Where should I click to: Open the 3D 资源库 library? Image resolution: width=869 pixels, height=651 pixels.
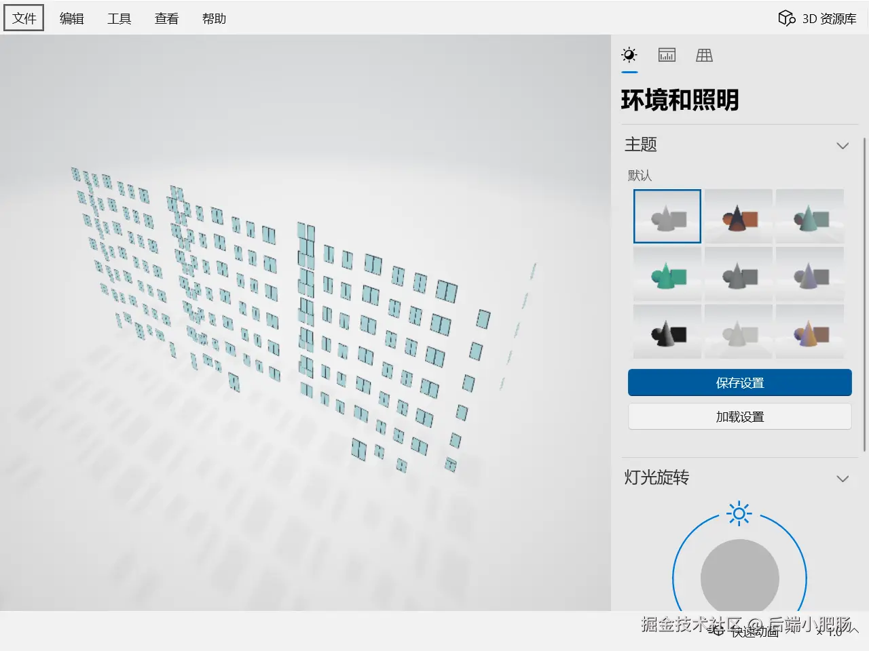(817, 18)
